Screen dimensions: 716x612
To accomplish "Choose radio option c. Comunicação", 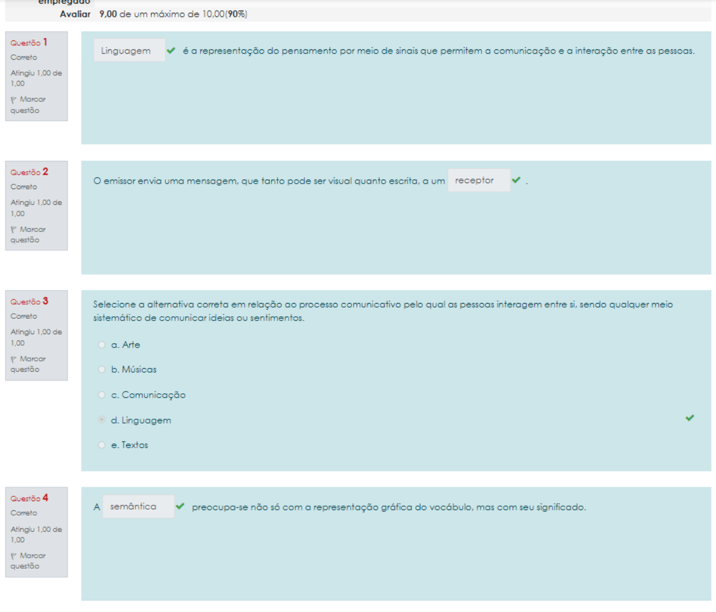I will point(102,395).
